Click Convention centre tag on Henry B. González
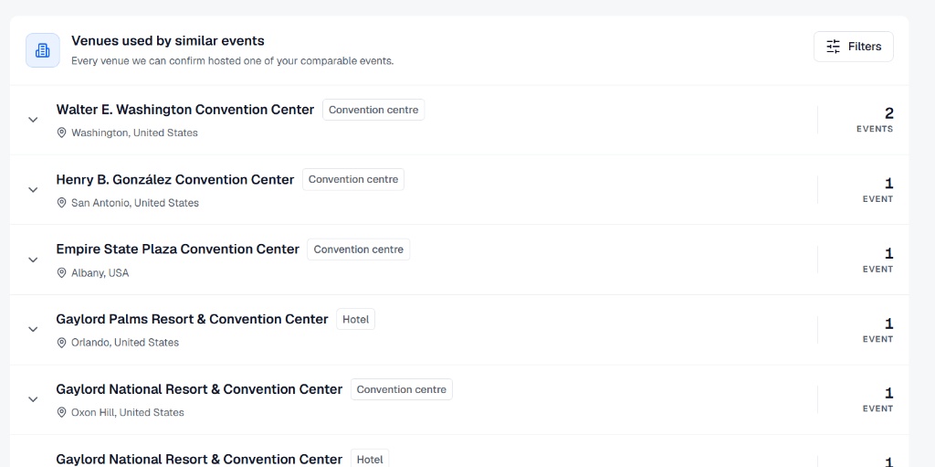Viewport: 935px width, 467px height. (x=353, y=180)
